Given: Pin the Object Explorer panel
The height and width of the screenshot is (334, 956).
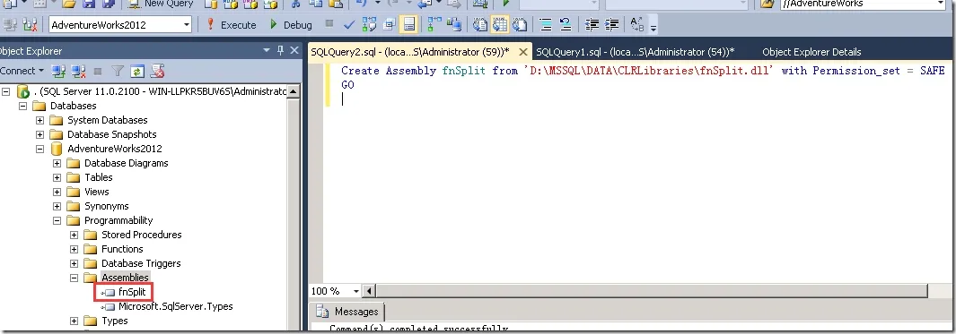Looking at the screenshot, I should (280, 50).
